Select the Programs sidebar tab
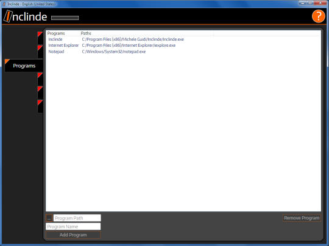 [x=24, y=66]
